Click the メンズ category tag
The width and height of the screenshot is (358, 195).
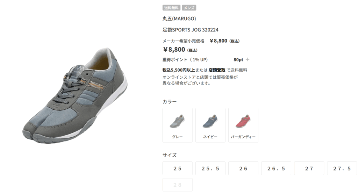(189, 8)
